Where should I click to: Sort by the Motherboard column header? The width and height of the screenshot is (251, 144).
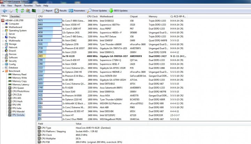click(x=114, y=16)
